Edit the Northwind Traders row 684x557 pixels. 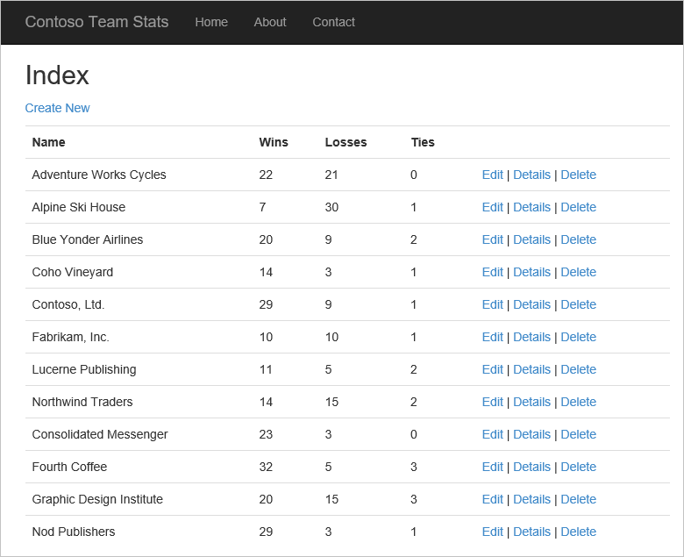493,402
